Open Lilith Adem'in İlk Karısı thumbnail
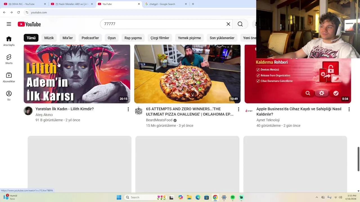Screen dimensions: 360x202 pyautogui.click(x=77, y=74)
